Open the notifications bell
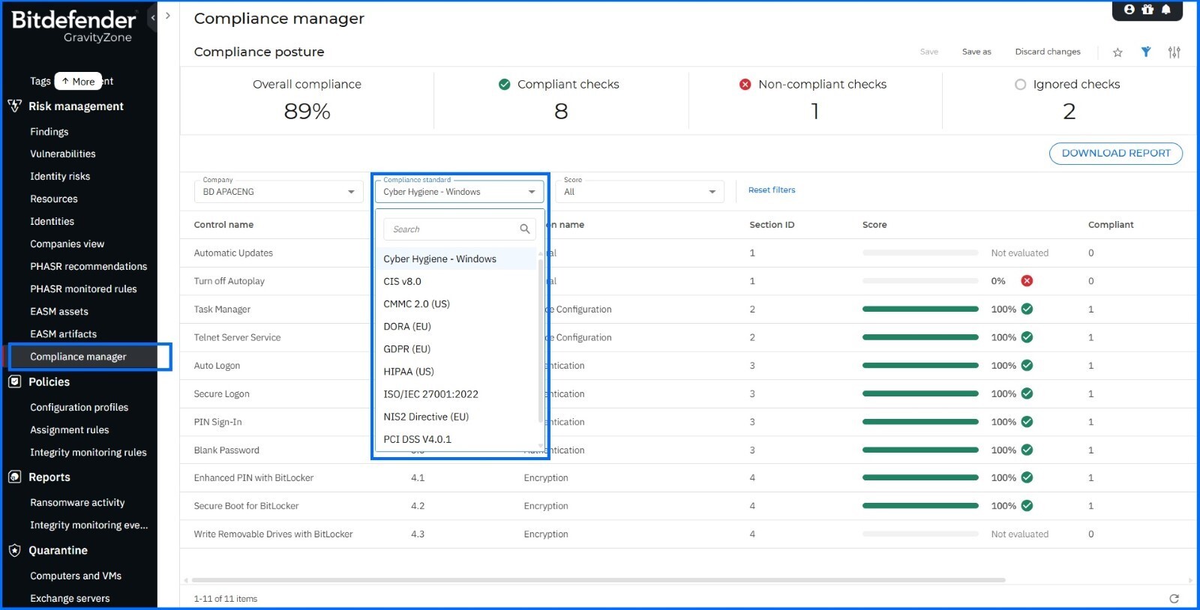The image size is (1200, 610). [1165, 10]
